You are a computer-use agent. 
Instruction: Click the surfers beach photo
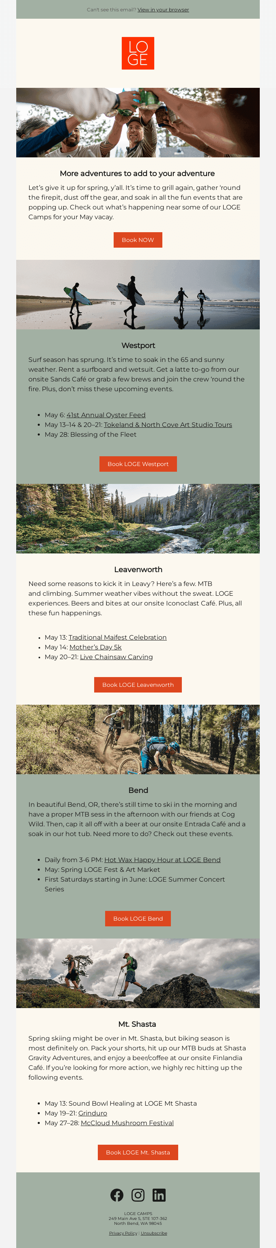(138, 294)
